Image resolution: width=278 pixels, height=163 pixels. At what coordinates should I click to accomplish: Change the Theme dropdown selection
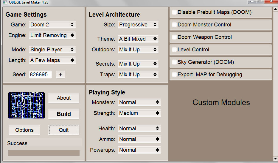click(138, 39)
